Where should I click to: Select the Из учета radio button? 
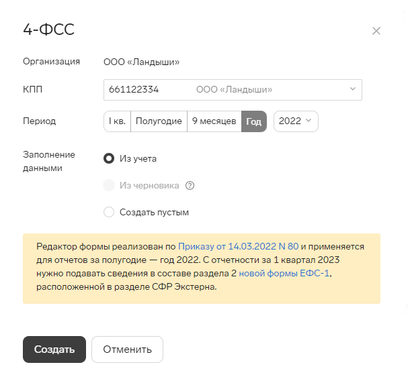109,158
